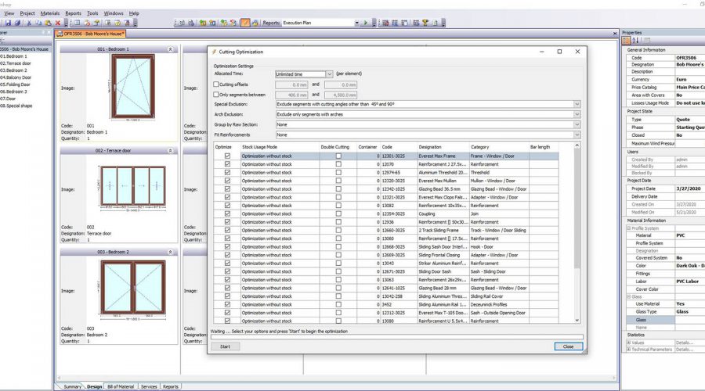Open the Arch Exclusion dropdown
Viewport: 705px width, 391px height.
577,114
